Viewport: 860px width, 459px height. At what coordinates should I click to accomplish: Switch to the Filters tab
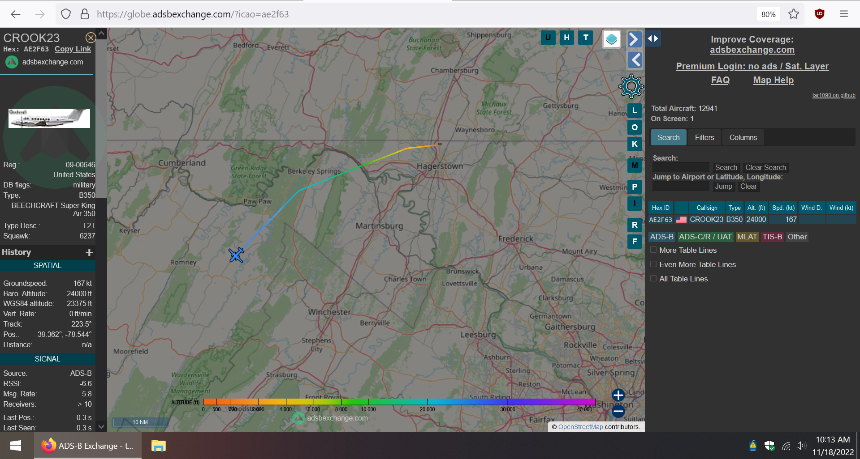coord(704,137)
